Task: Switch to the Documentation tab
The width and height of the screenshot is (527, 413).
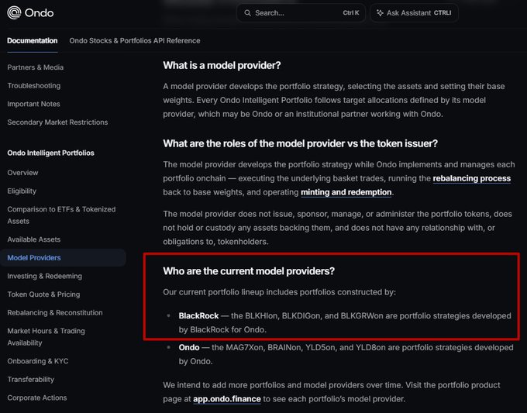Action: point(33,40)
